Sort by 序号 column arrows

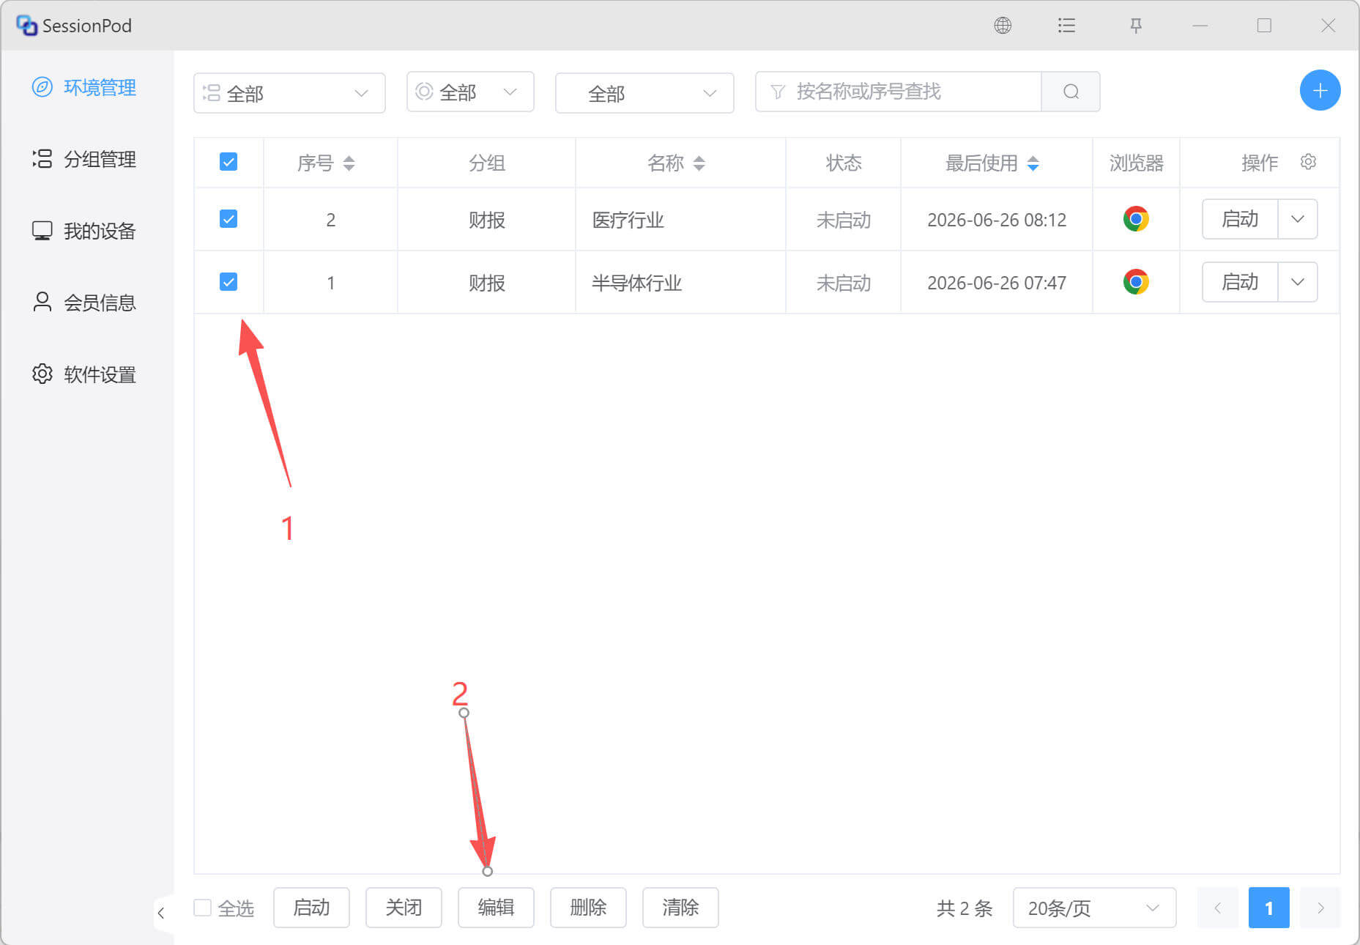point(349,163)
